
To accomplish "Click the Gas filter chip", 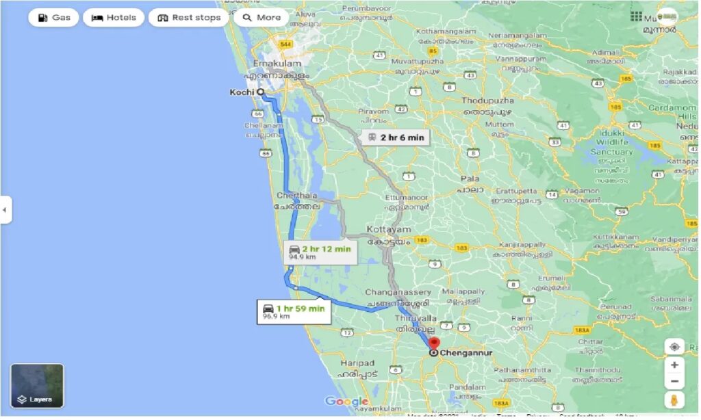I will point(53,18).
